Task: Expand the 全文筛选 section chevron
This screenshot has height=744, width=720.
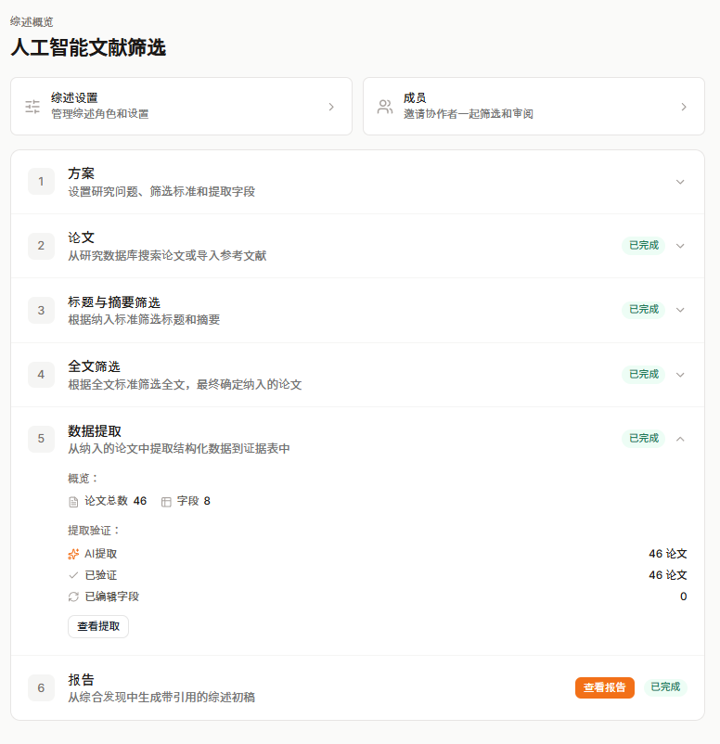Action: 680,375
